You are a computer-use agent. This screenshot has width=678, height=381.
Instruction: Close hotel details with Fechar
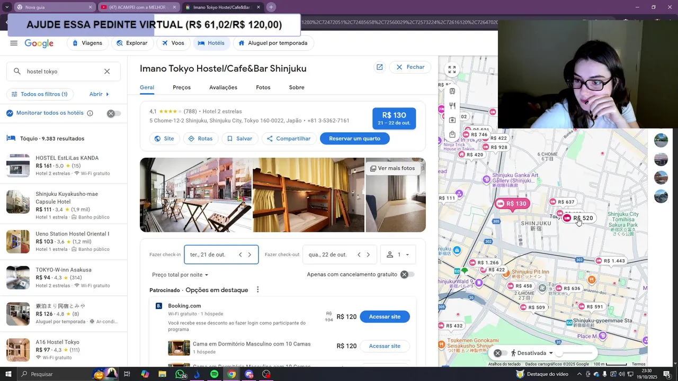pos(410,67)
